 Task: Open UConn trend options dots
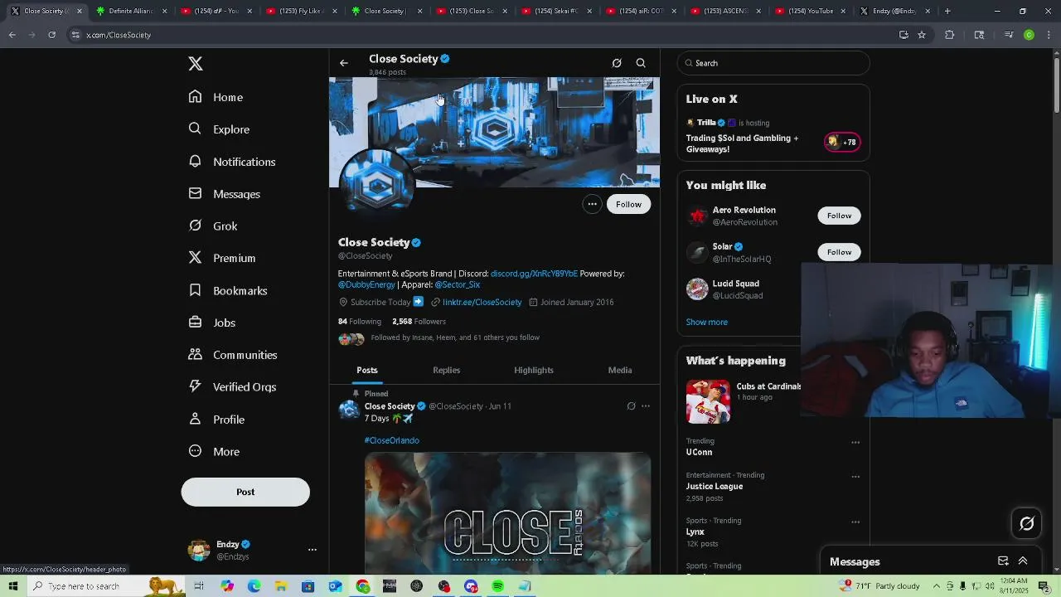coord(855,443)
